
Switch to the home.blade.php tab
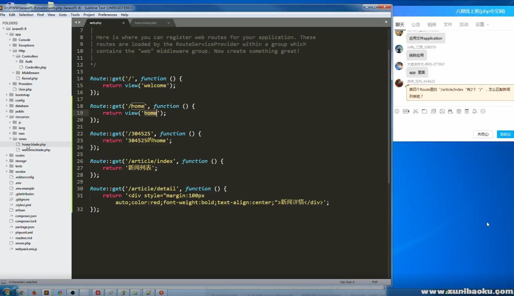[x=146, y=23]
